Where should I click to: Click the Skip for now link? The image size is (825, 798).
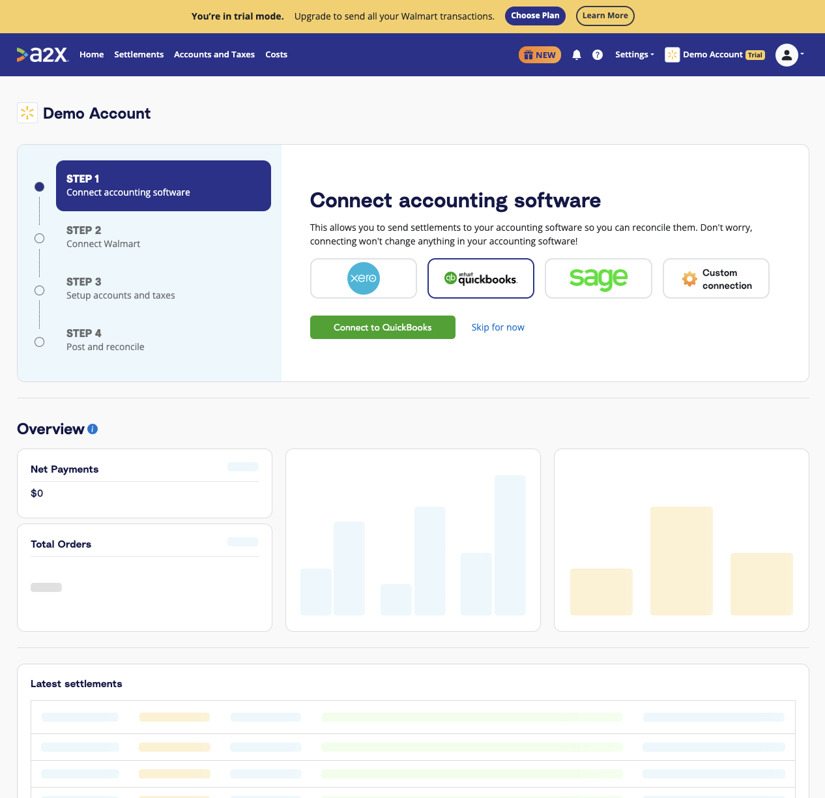[498, 327]
